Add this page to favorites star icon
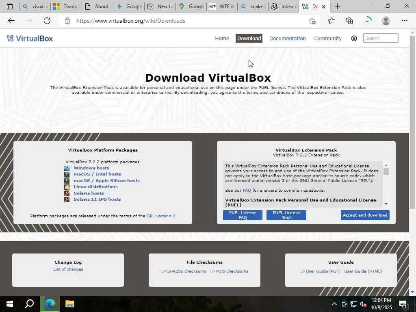The height and width of the screenshot is (312, 416). click(312, 21)
